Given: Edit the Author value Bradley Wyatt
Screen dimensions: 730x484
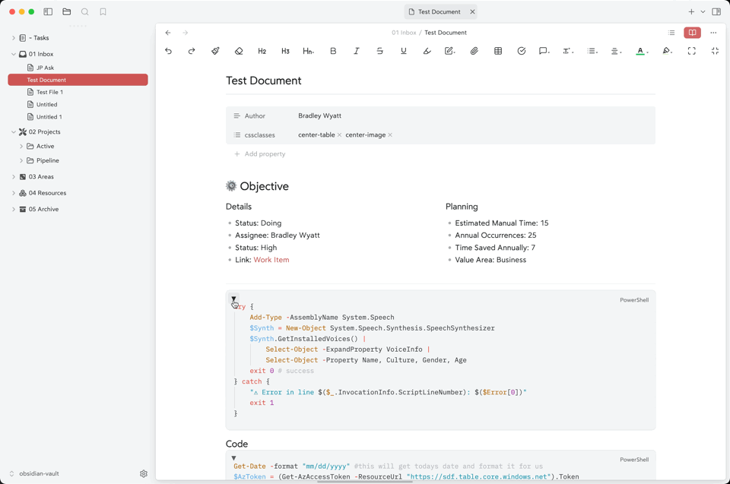Looking at the screenshot, I should pos(319,116).
